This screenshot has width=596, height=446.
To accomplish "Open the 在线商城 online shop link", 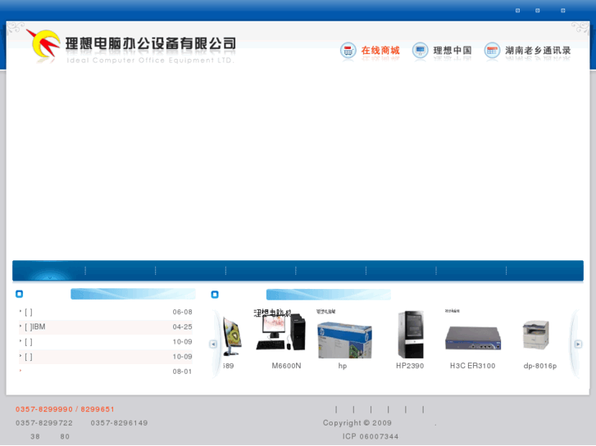I will [380, 50].
